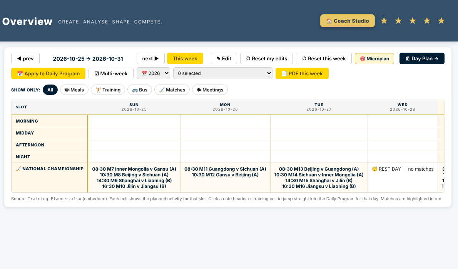Select the All filter
458x269 pixels.
point(50,90)
